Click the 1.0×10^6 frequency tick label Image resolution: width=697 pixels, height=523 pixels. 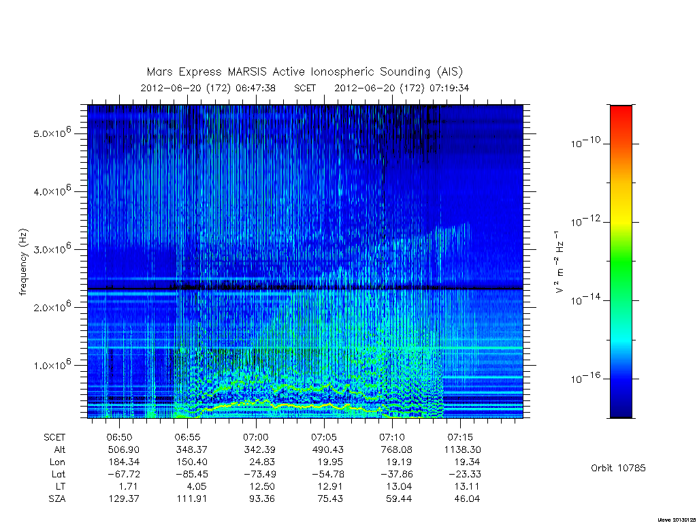click(x=52, y=365)
